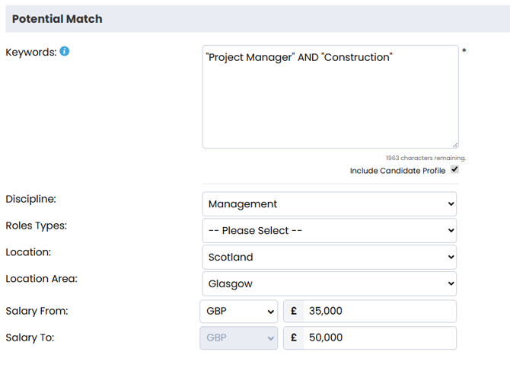Viewport: 510px width, 365px height.
Task: Click the greyed-out Salary To currency selector
Action: coord(239,338)
